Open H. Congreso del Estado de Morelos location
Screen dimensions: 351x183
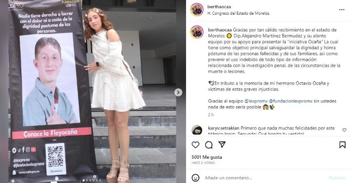tap(239, 13)
